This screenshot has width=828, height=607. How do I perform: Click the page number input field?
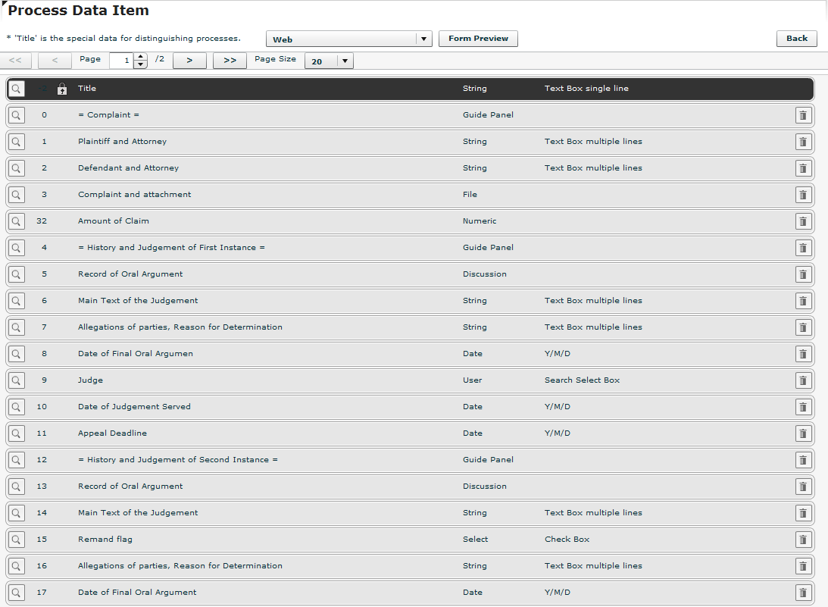[121, 61]
